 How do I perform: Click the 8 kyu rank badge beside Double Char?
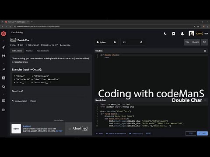click(x=13, y=40)
